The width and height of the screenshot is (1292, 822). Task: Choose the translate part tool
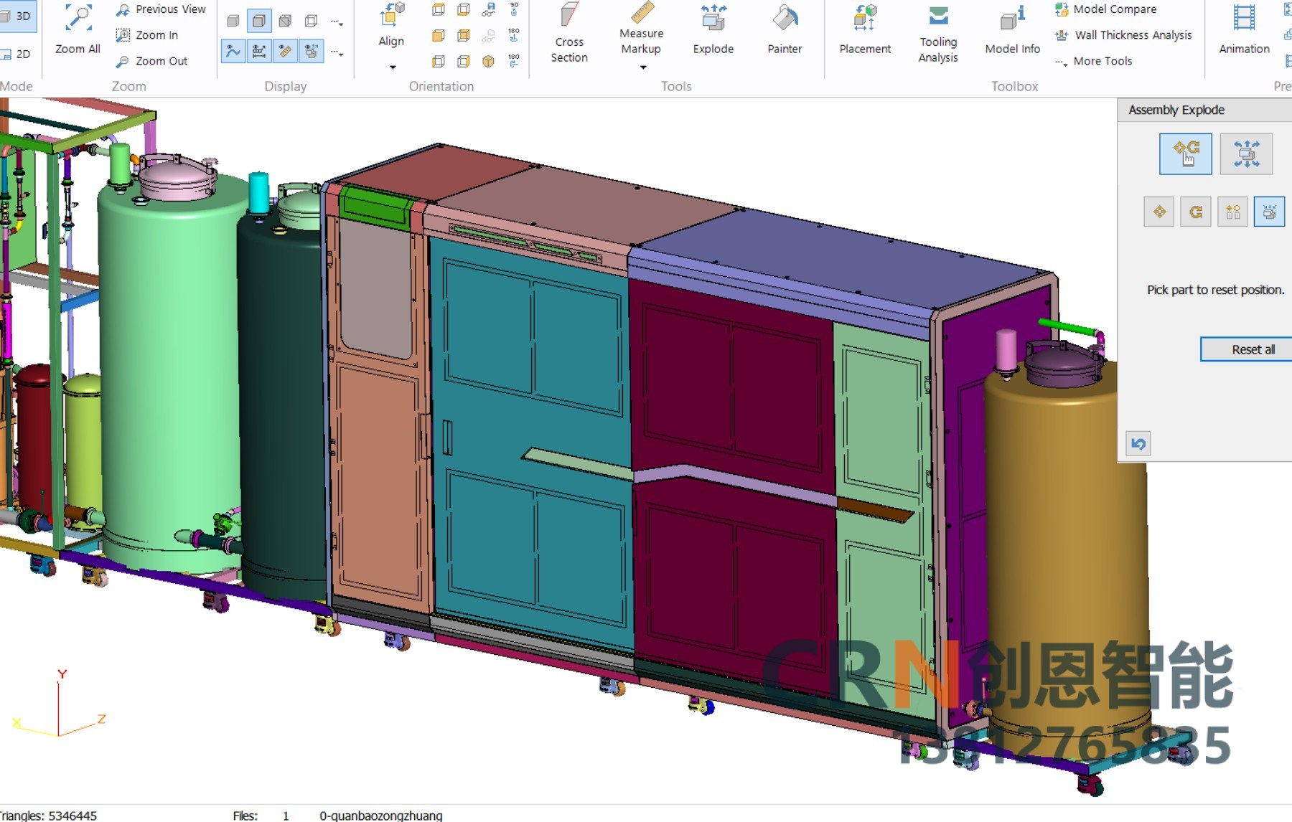point(1159,212)
